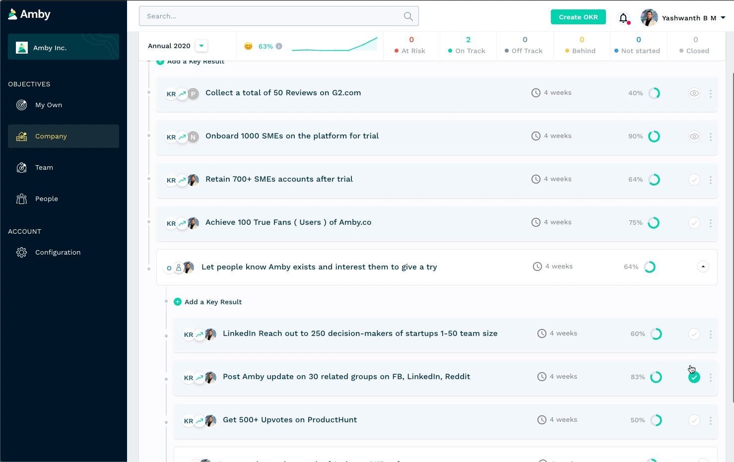The height and width of the screenshot is (462, 734).
Task: Focus the Search input field
Action: tap(279, 16)
